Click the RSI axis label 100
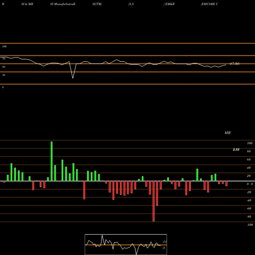 tap(5, 46)
